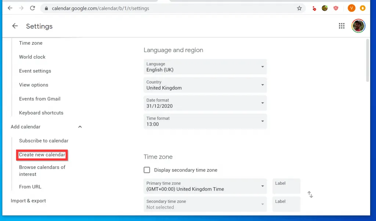Click the back arrow beside Settings heading
The height and width of the screenshot is (221, 376).
point(15,26)
